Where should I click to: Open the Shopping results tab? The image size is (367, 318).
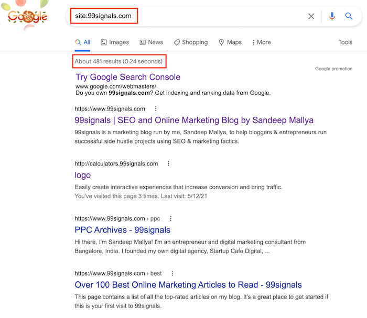(x=191, y=42)
